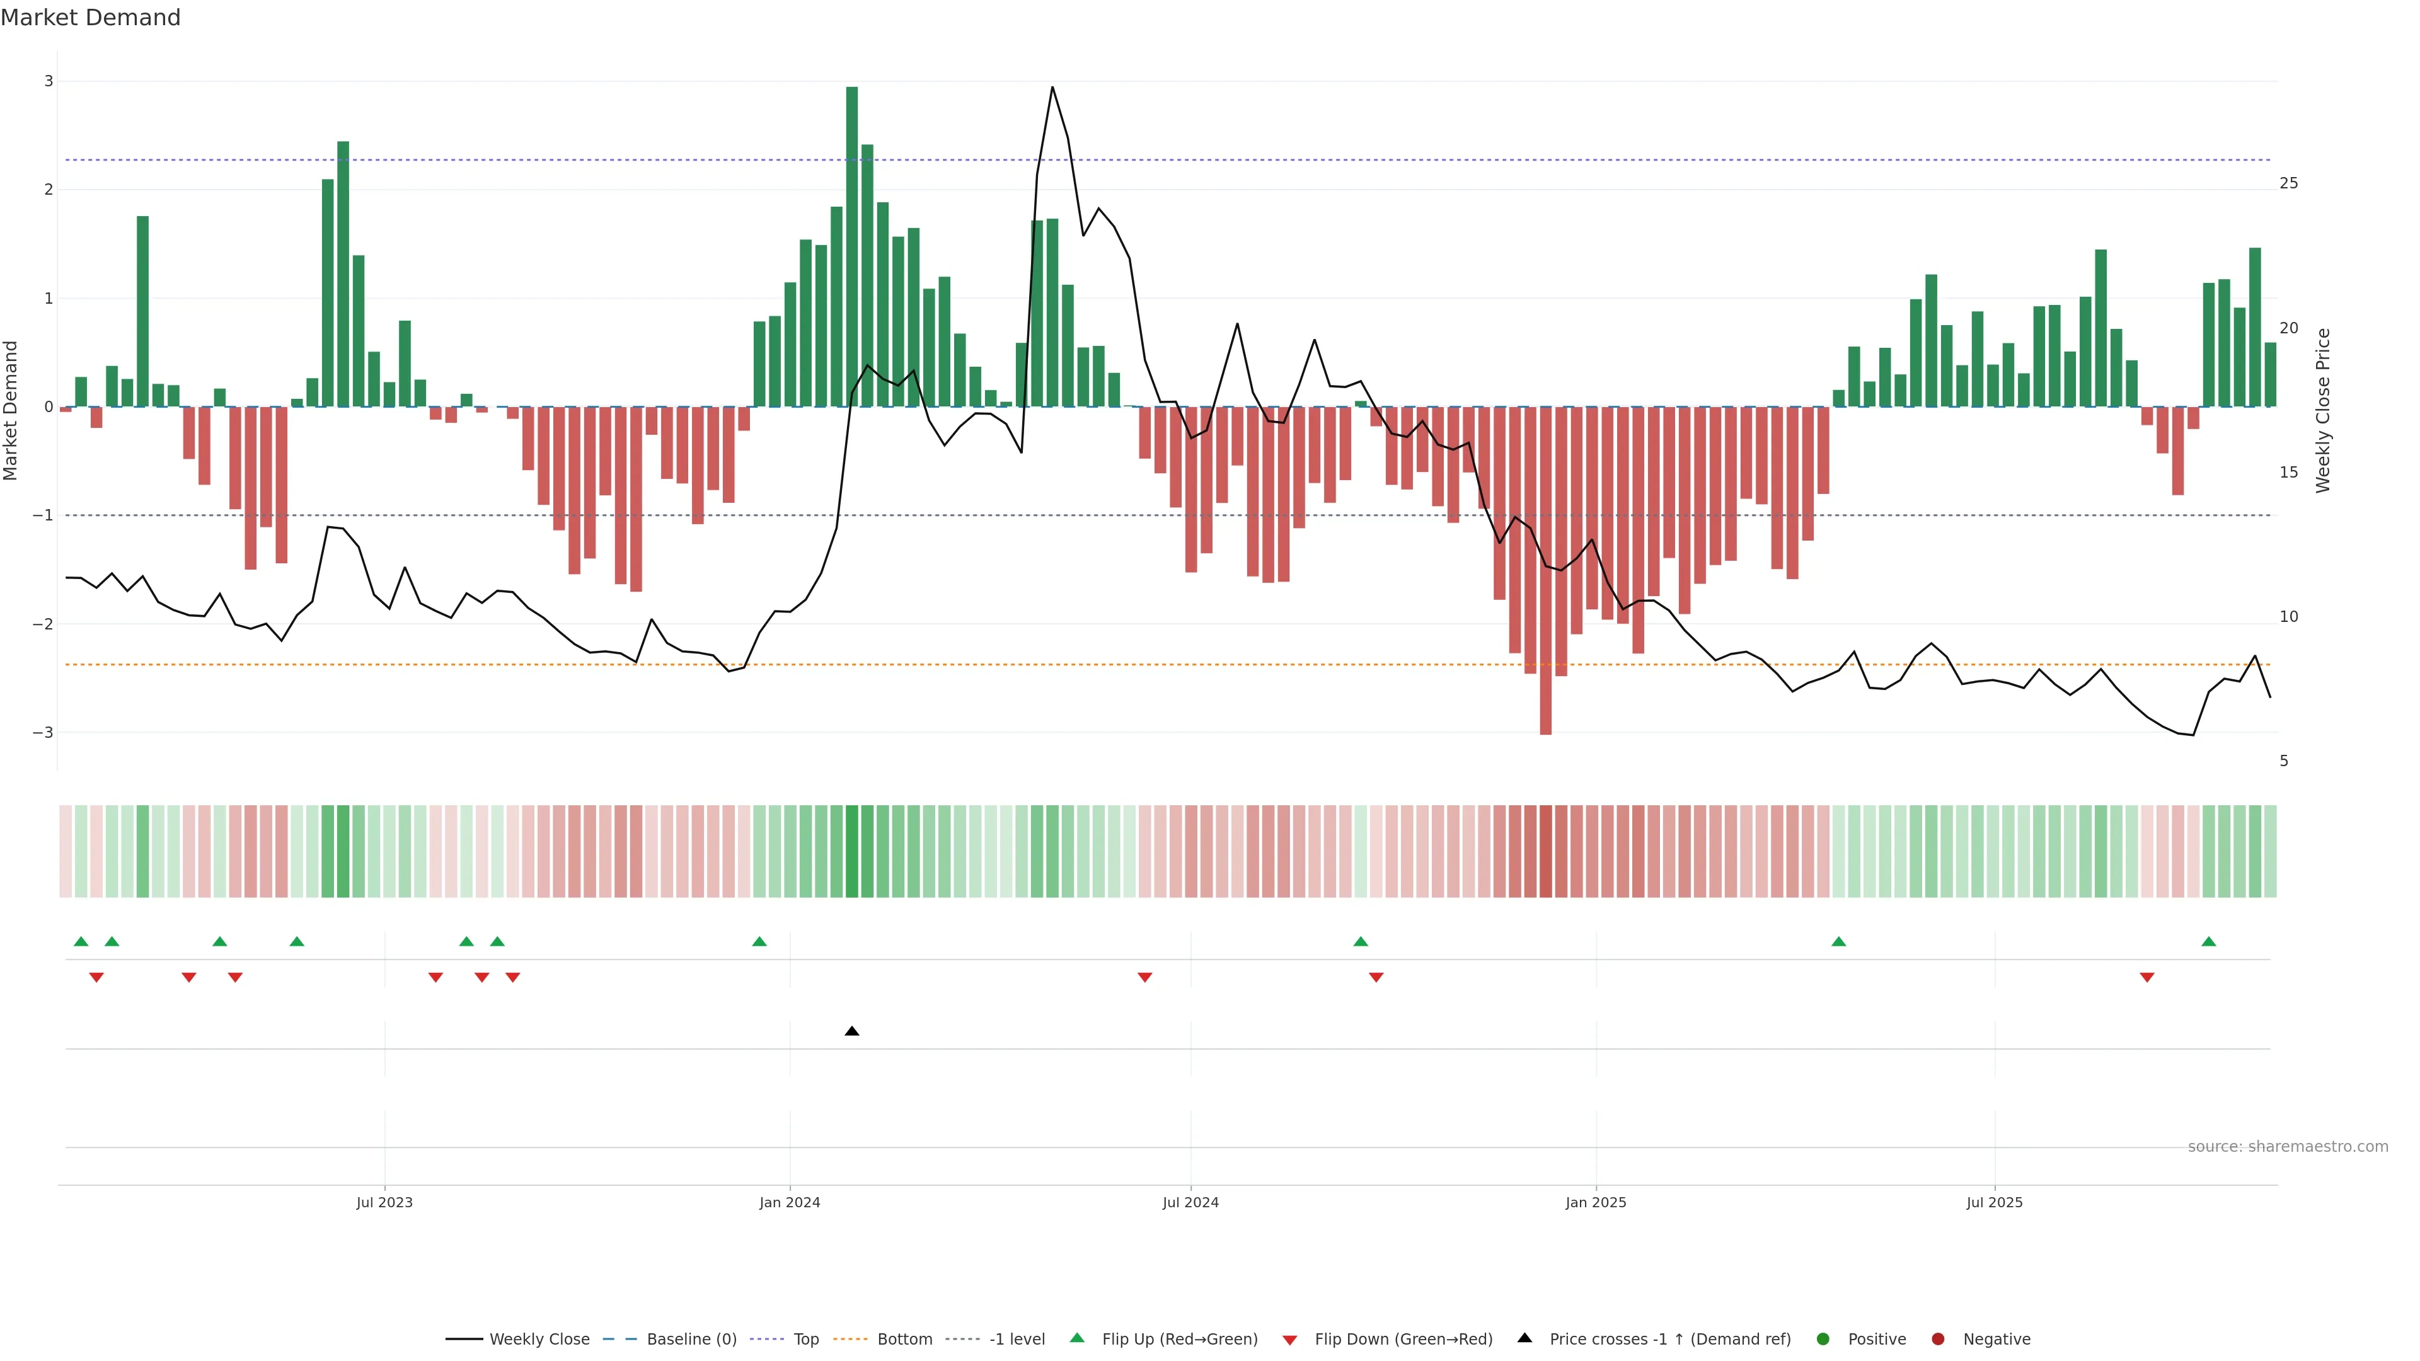Screen dimensions: 2420x1361
Task: Click the black triangle icon in the legend
Action: pyautogui.click(x=1524, y=1338)
